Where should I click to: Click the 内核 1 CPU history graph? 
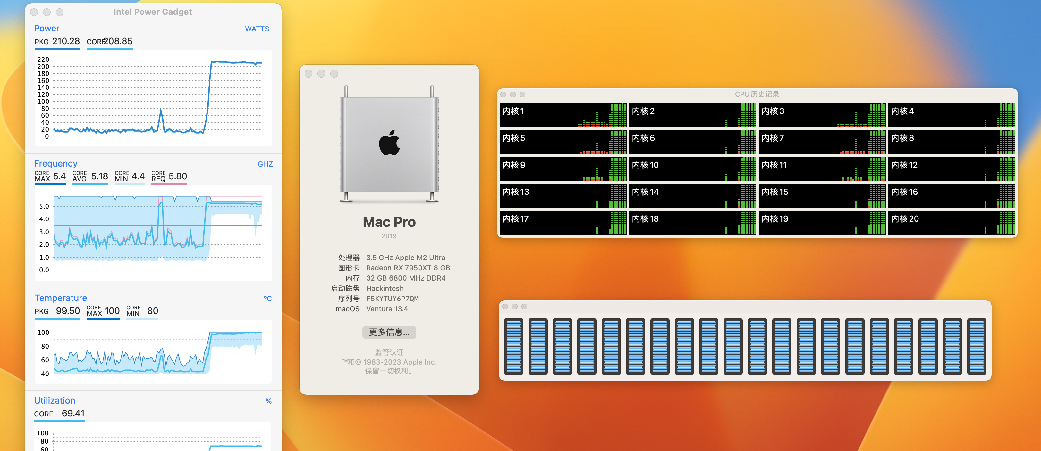[x=563, y=115]
